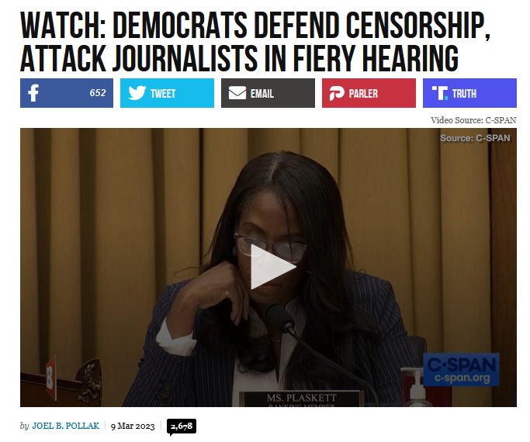Click the article headline text

[255, 41]
